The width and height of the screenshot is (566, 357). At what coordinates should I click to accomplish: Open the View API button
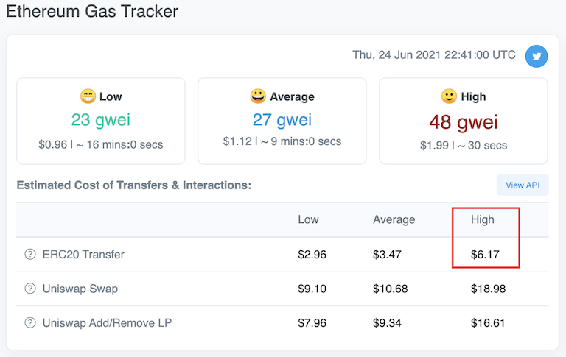coord(523,185)
